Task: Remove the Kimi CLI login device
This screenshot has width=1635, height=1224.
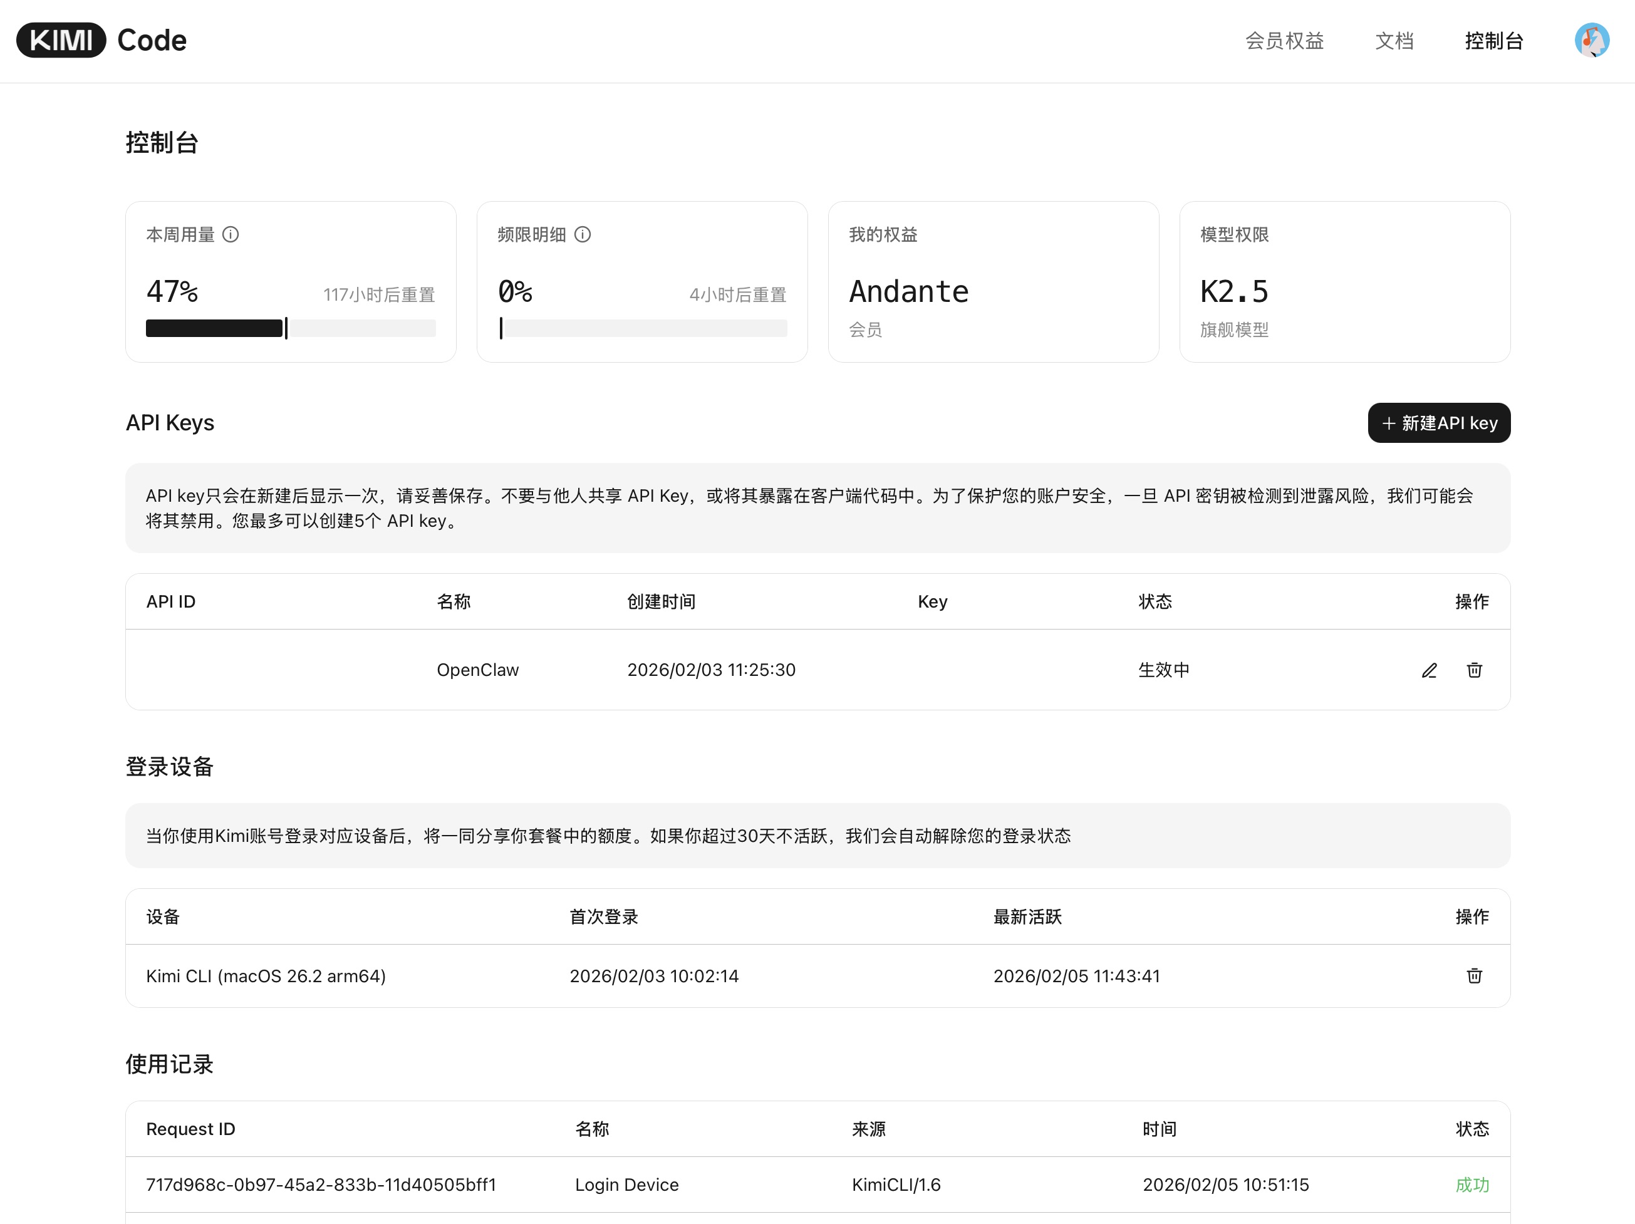Action: [x=1474, y=976]
